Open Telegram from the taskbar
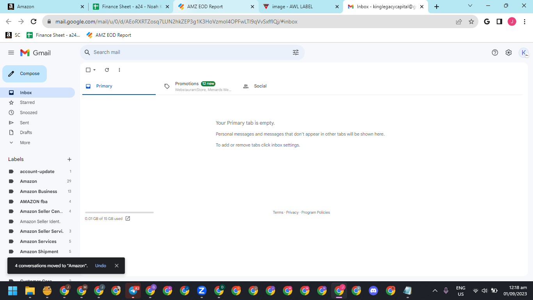This screenshot has height=300, width=533. click(133, 291)
